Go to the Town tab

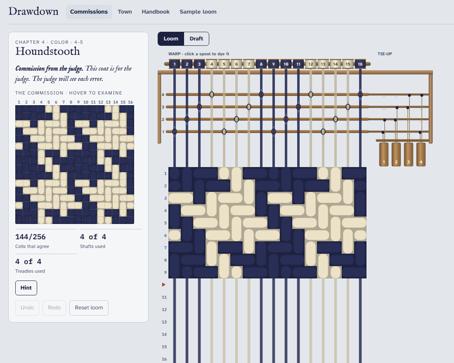click(x=125, y=12)
